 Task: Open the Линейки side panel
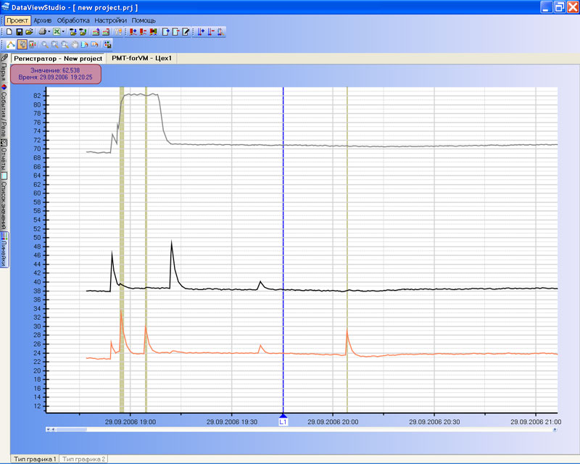[x=4, y=249]
